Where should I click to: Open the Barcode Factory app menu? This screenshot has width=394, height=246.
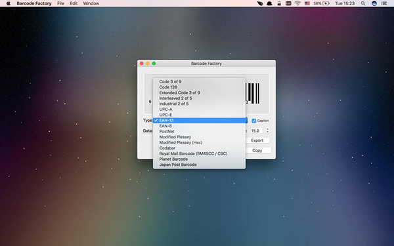point(34,3)
